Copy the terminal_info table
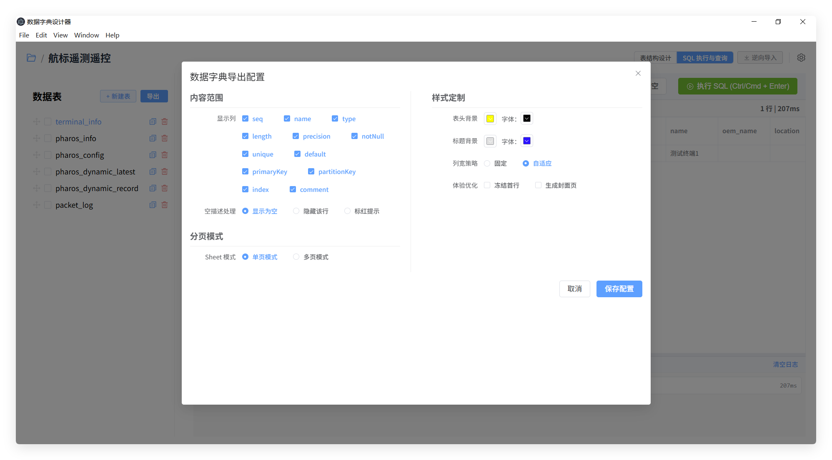Image resolution: width=832 pixels, height=460 pixels. 153,122
